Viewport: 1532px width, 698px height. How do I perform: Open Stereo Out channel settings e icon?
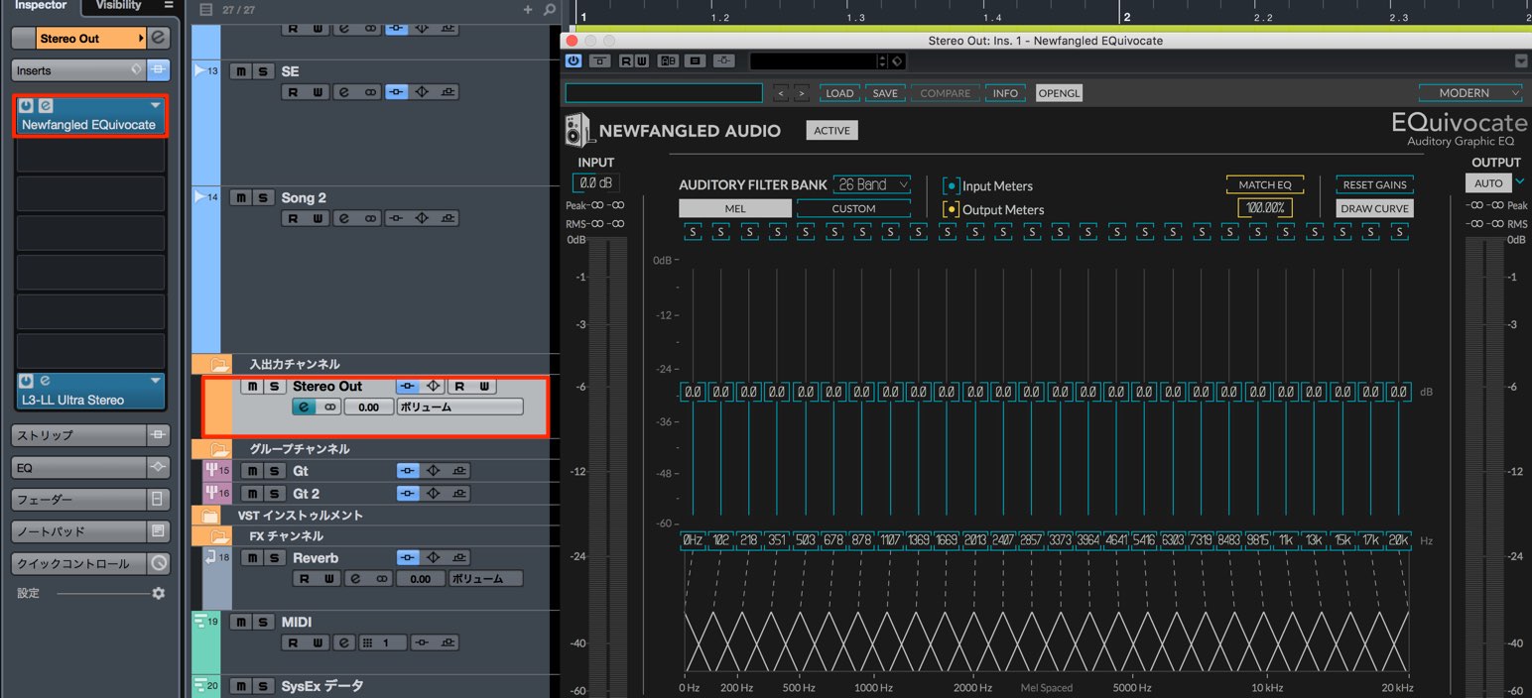[x=304, y=407]
